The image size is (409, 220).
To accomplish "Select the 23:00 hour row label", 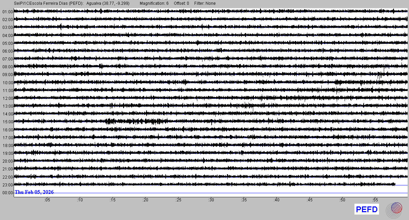I will [x=7, y=185].
